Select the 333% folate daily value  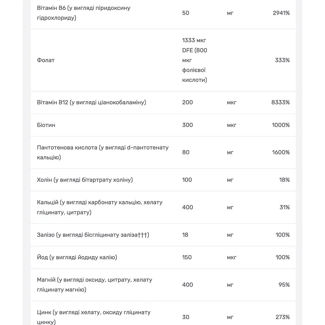(x=282, y=60)
